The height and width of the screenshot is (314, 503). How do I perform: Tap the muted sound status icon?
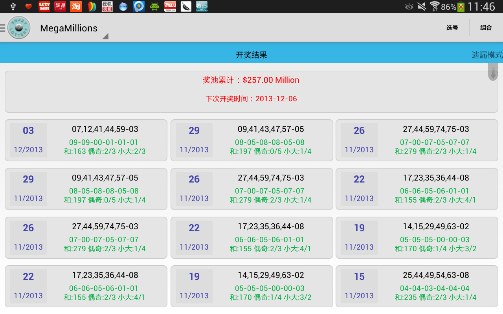pos(422,6)
